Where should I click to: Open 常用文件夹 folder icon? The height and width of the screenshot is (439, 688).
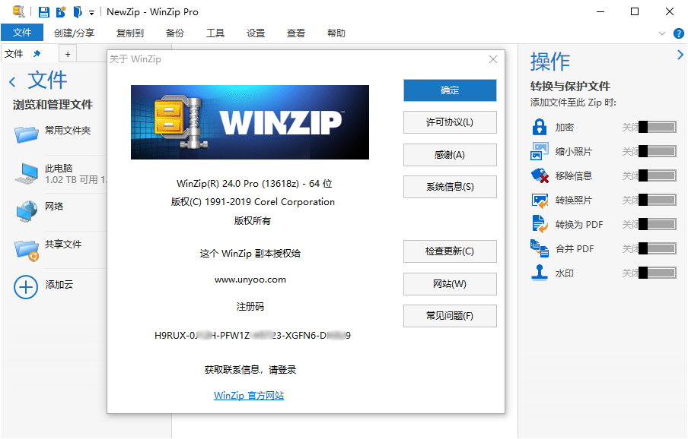tap(27, 134)
